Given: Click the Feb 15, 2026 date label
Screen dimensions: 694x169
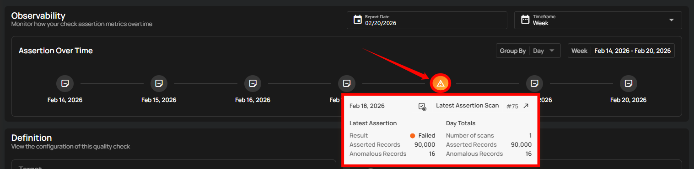Looking at the screenshot, I should coord(159,100).
